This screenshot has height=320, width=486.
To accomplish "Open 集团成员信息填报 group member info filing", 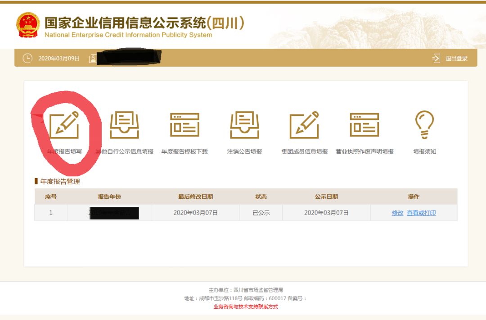I will coord(305,124).
